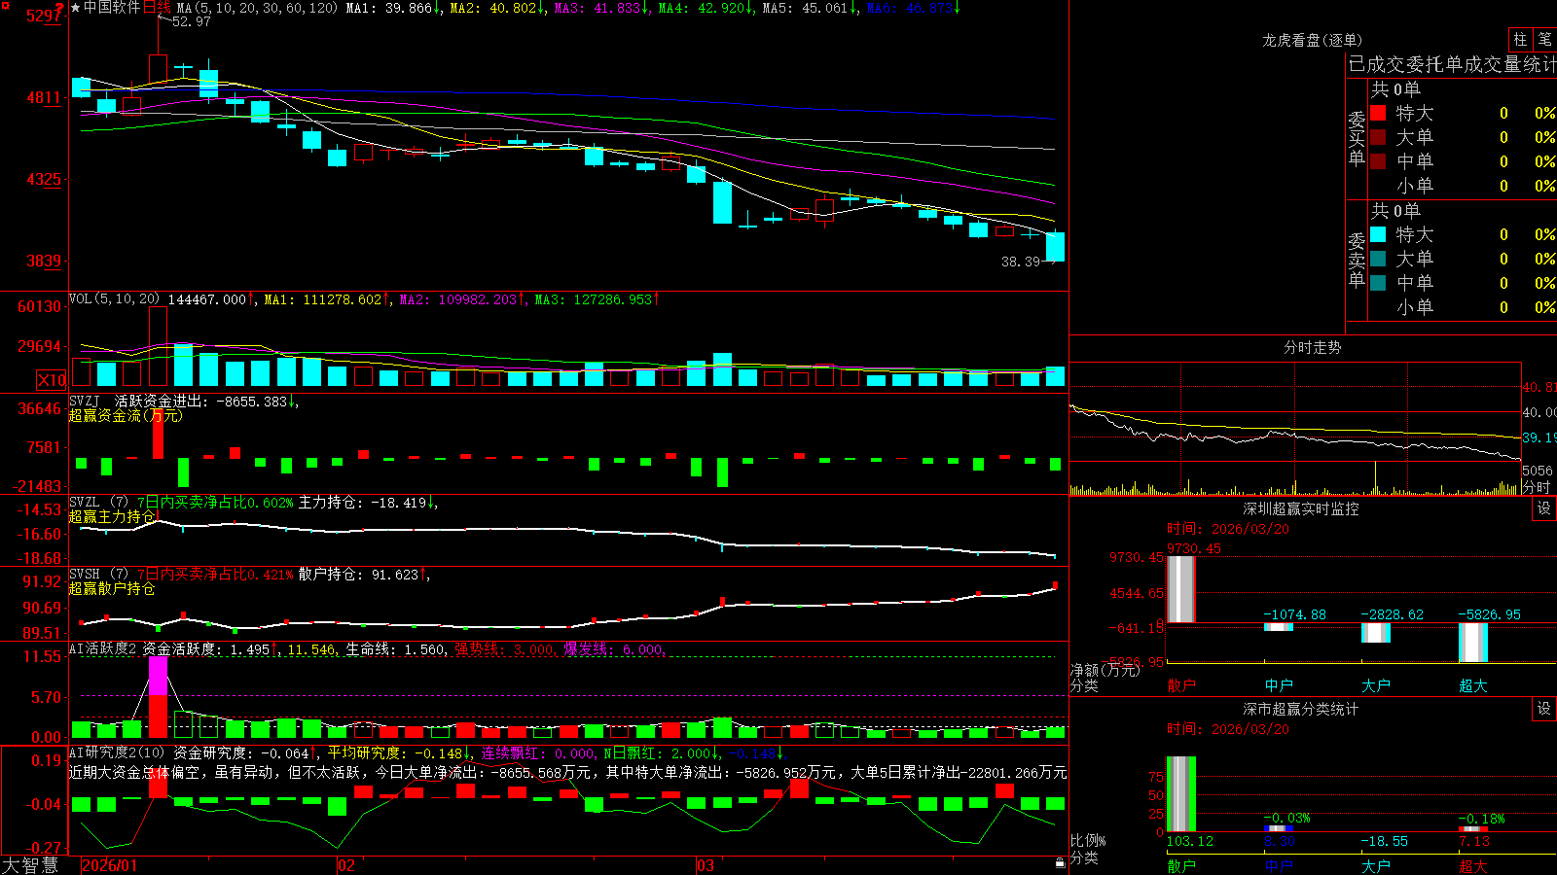
Task: Click the cyan 特大 sell-order swatch
Action: [x=1378, y=234]
